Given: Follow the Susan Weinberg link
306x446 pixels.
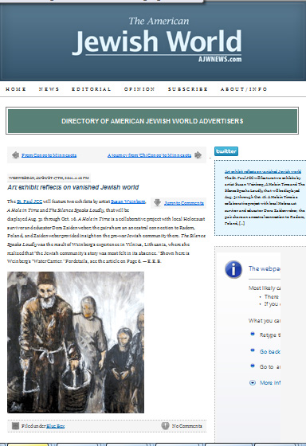Looking at the screenshot, I should tap(128, 201).
